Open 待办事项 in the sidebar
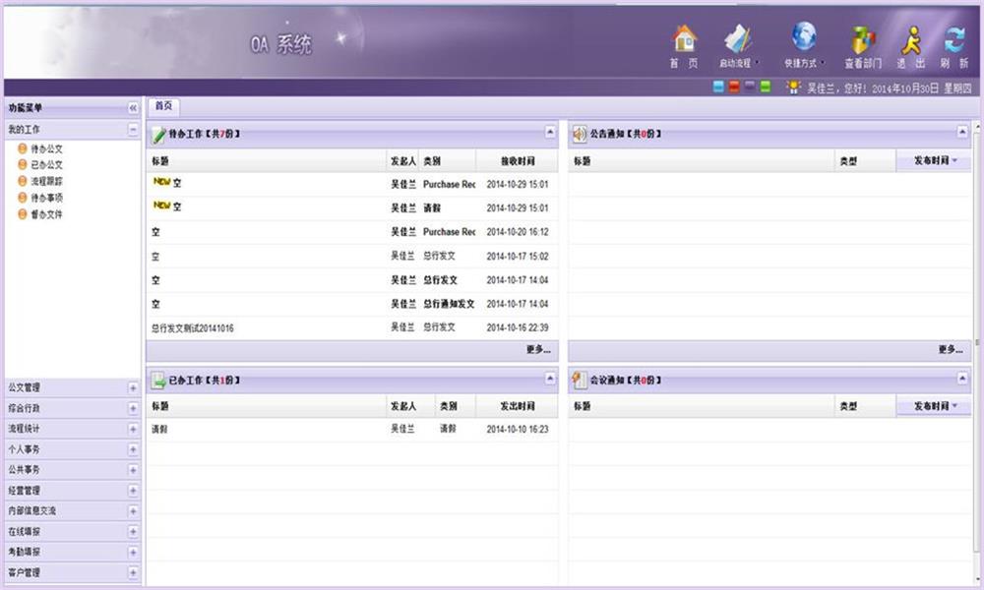The height and width of the screenshot is (590, 984). click(x=46, y=198)
